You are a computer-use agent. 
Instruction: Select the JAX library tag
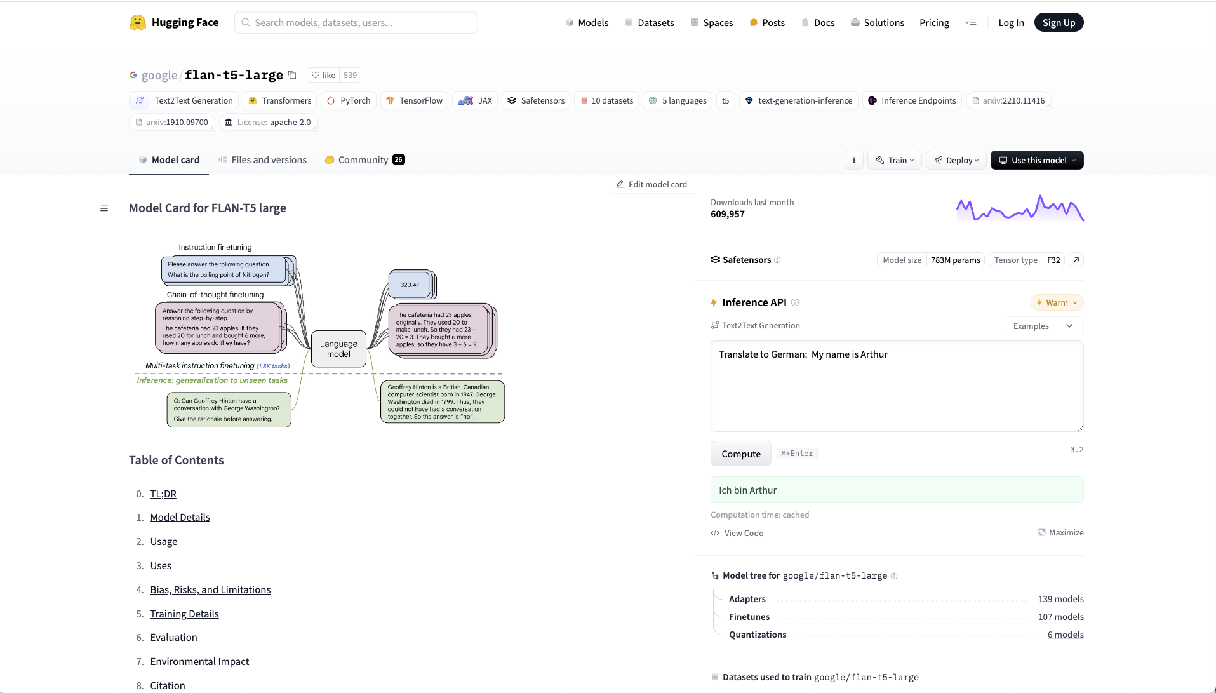coord(475,100)
